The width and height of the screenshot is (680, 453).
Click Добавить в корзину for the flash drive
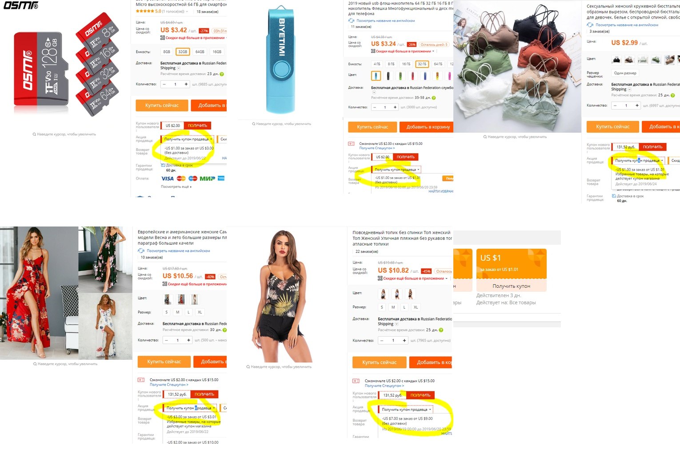click(x=428, y=127)
